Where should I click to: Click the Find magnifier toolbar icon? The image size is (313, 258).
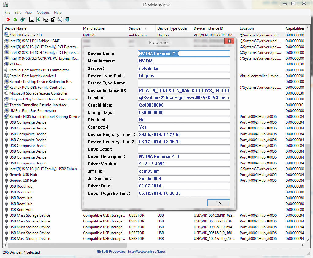tap(60, 20)
